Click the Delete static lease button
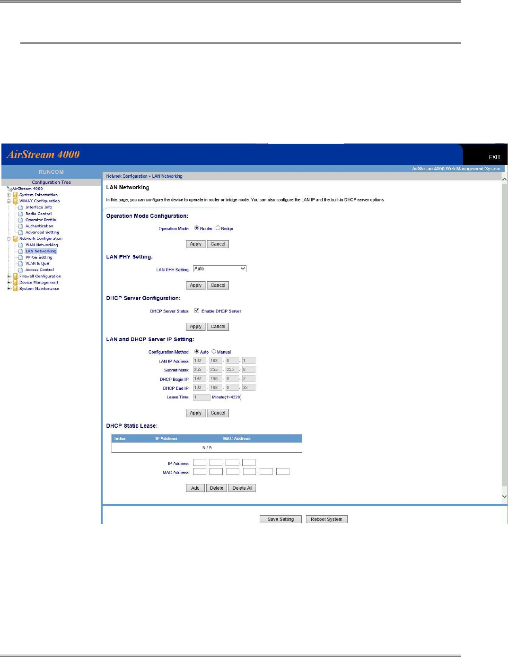Viewport: 508px width, 657px height. point(217,488)
